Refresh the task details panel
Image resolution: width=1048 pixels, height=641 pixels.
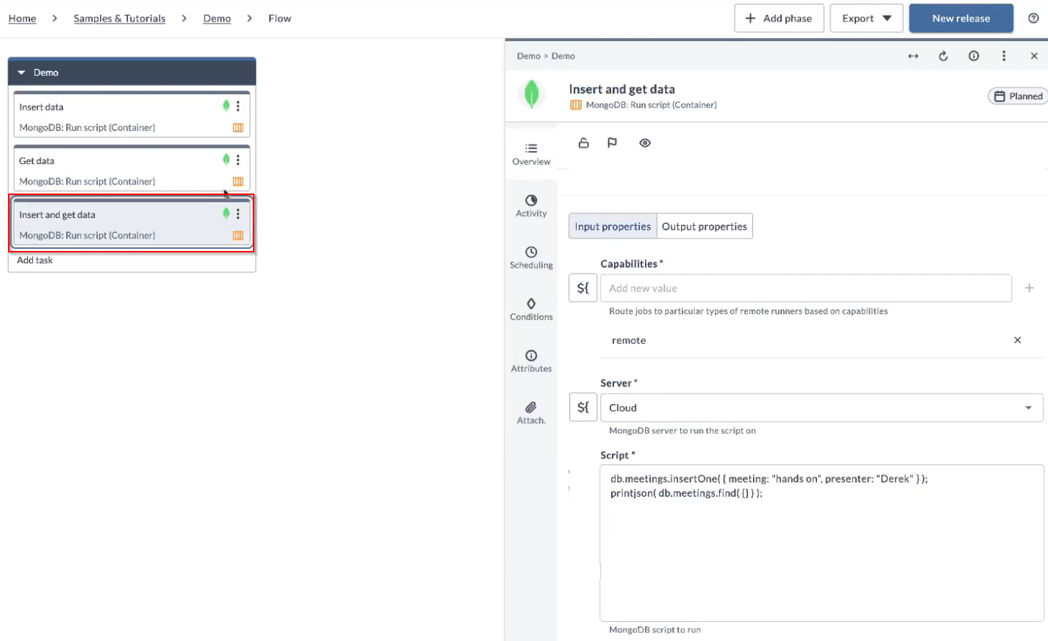click(x=944, y=56)
